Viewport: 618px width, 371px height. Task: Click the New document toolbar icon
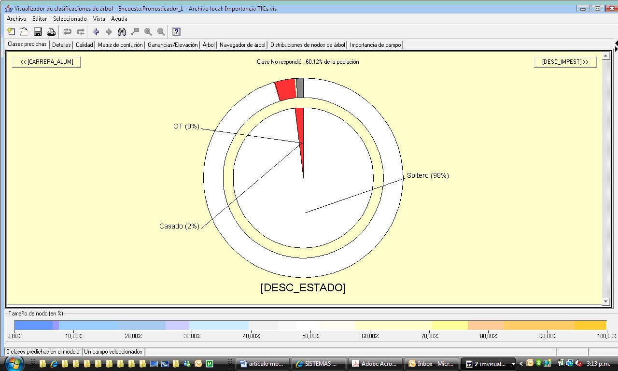click(11, 32)
